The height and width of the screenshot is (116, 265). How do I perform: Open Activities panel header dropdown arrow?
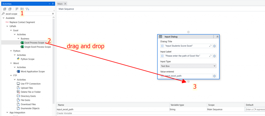click(49, 4)
